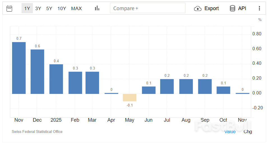Switch to the 5Y time range
Image resolution: width=267 pixels, height=143 pixels.
pyautogui.click(x=49, y=8)
